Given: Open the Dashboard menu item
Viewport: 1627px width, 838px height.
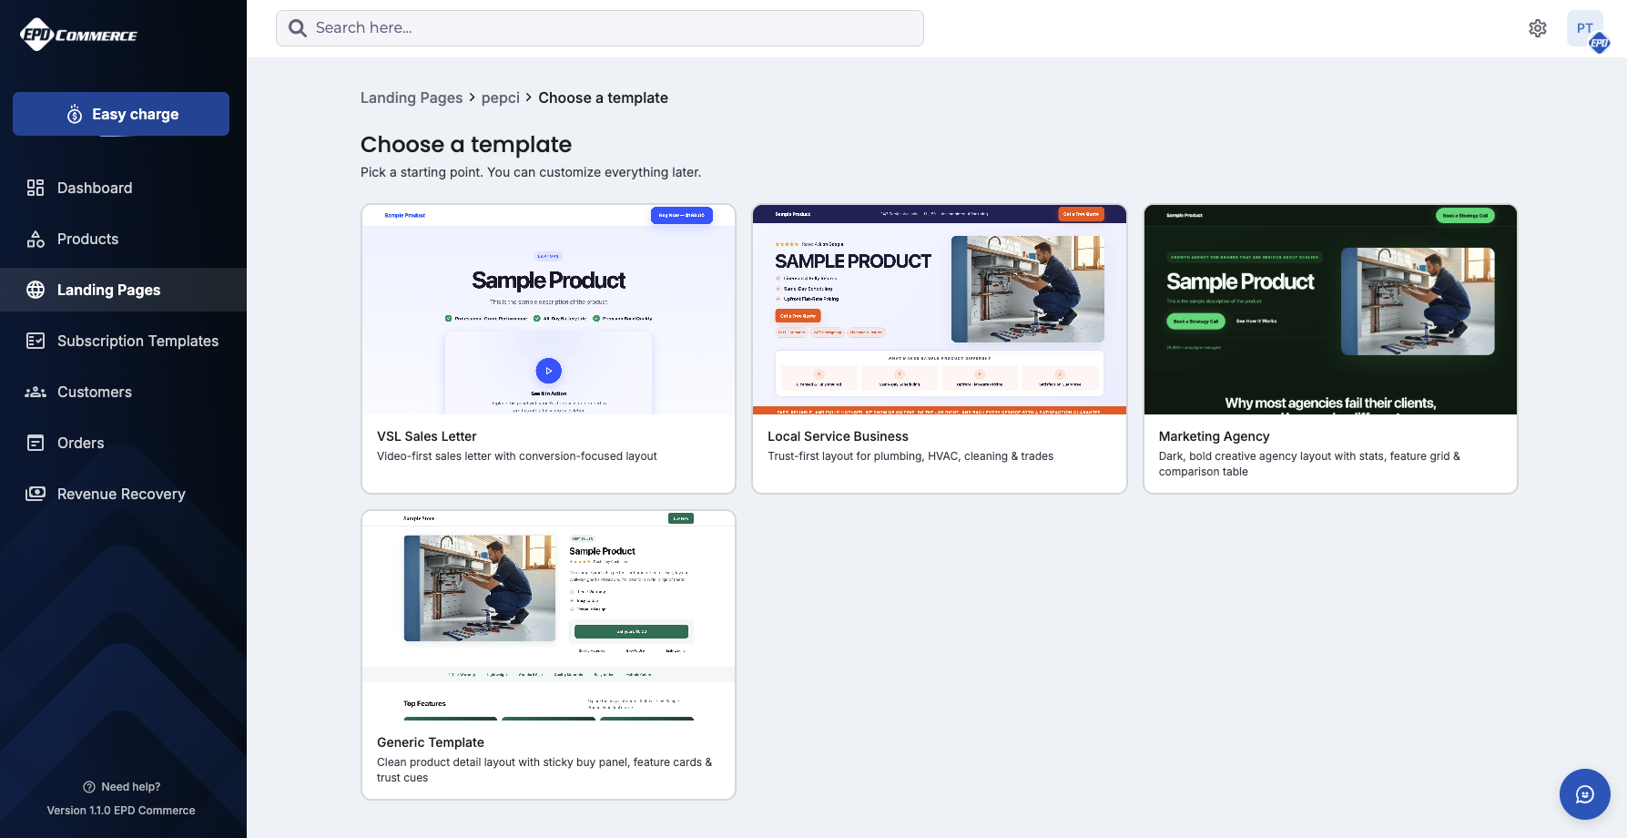Looking at the screenshot, I should (x=123, y=188).
